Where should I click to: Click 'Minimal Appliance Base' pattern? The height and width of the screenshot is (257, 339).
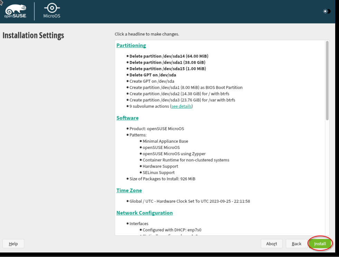point(165,141)
